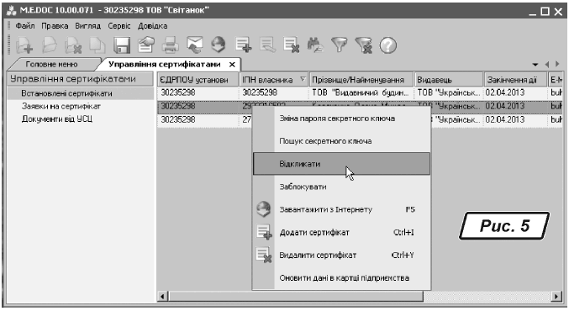The height and width of the screenshot is (311, 569).
Task: Sort by Закінчення дії column header
Action: coord(516,80)
